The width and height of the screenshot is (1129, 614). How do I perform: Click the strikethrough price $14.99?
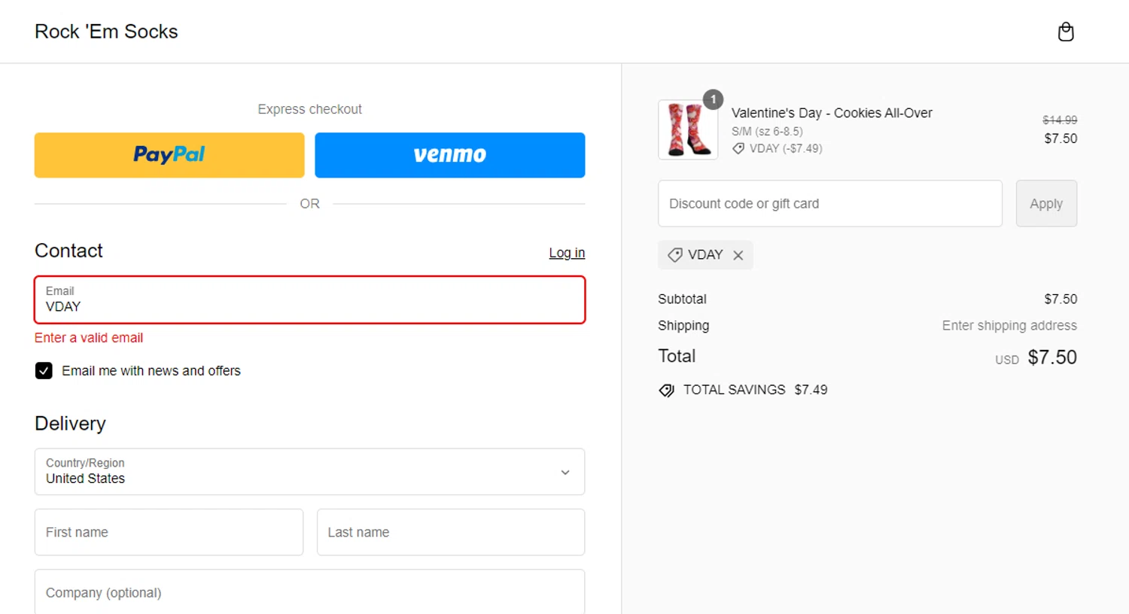coord(1060,120)
